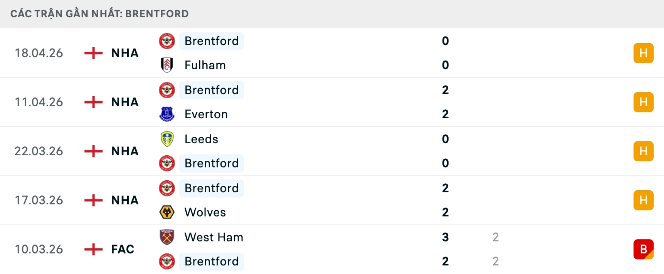
Task: Click the Wolves club crest icon
Action: click(167, 212)
